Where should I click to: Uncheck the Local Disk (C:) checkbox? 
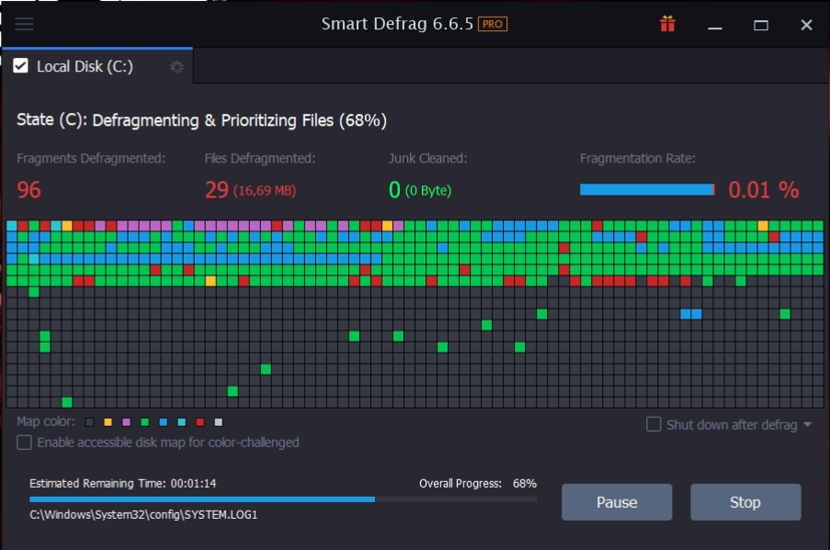click(20, 66)
